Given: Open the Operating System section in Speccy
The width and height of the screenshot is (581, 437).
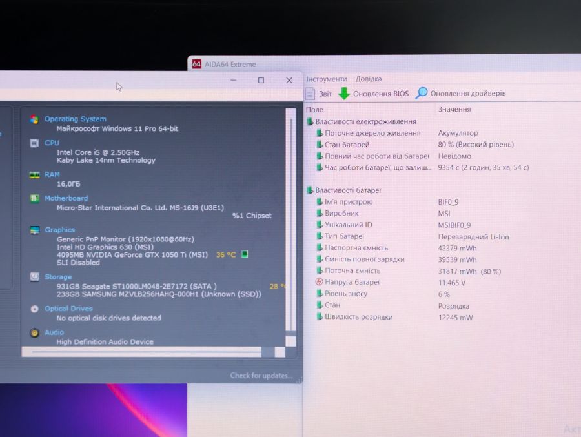Looking at the screenshot, I should [76, 119].
